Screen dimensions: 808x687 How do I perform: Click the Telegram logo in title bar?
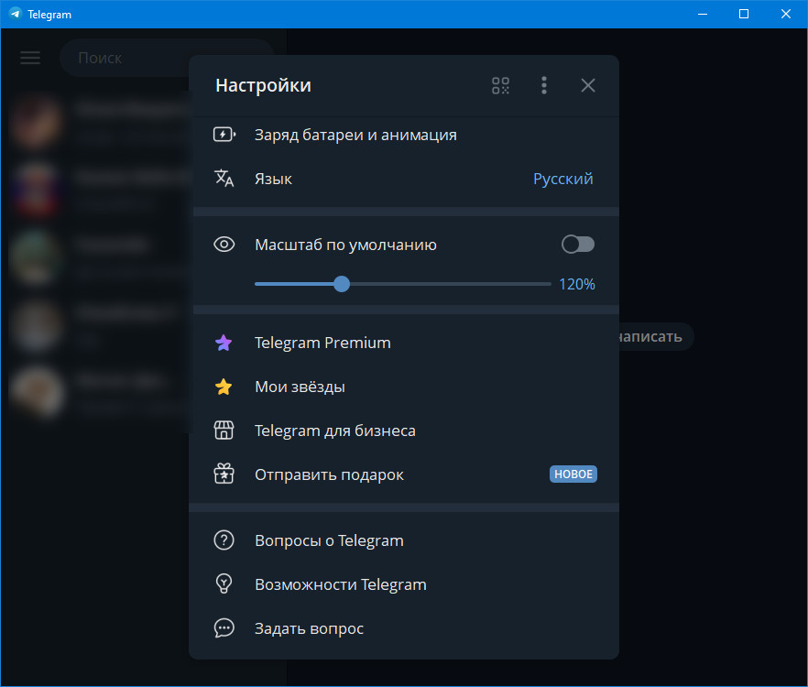click(x=16, y=14)
